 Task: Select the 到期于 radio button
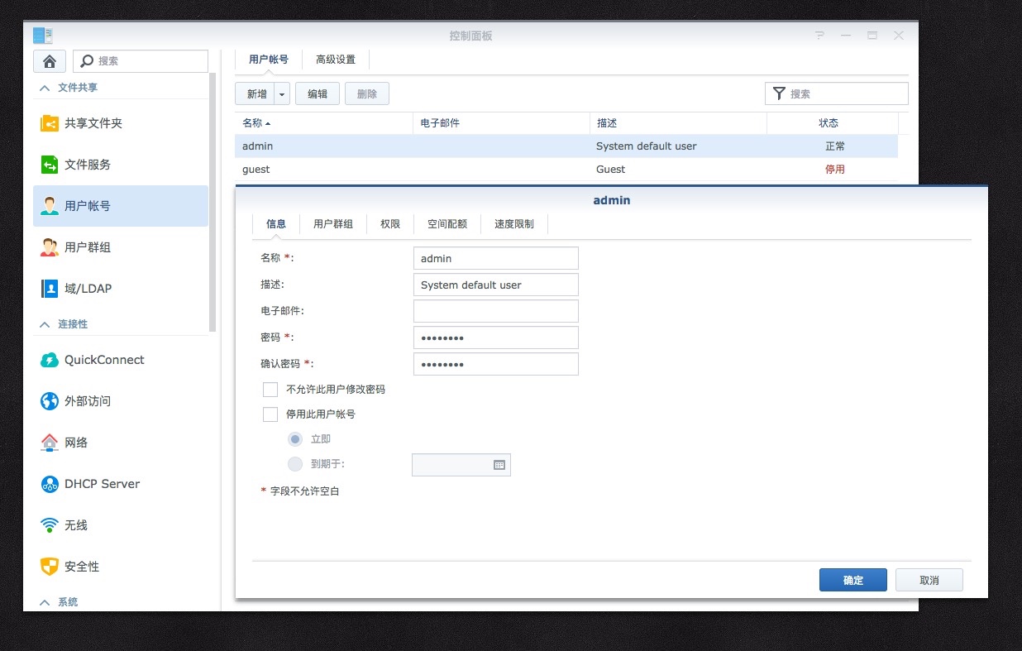point(295,464)
